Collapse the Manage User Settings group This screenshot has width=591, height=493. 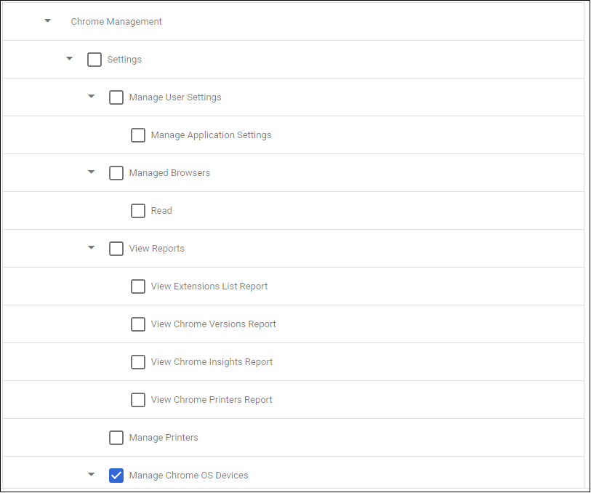point(91,97)
